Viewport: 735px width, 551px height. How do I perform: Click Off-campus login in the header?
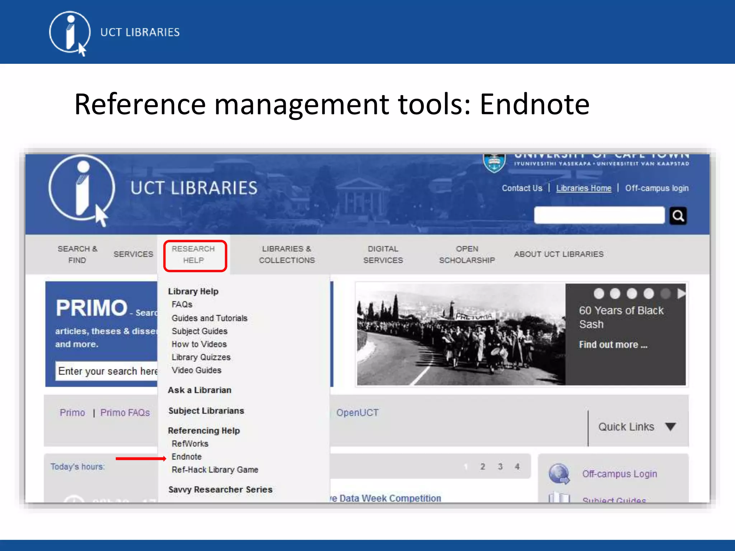click(x=657, y=188)
